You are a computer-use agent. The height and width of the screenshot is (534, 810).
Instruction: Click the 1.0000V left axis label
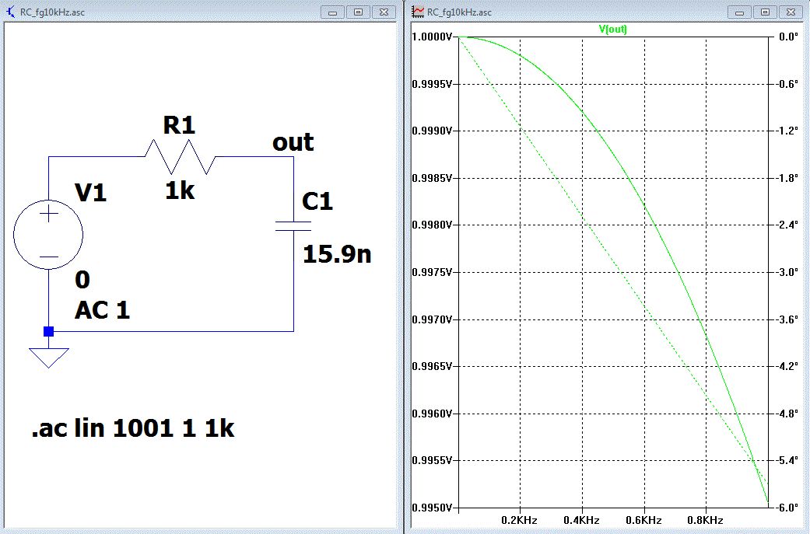tap(432, 37)
